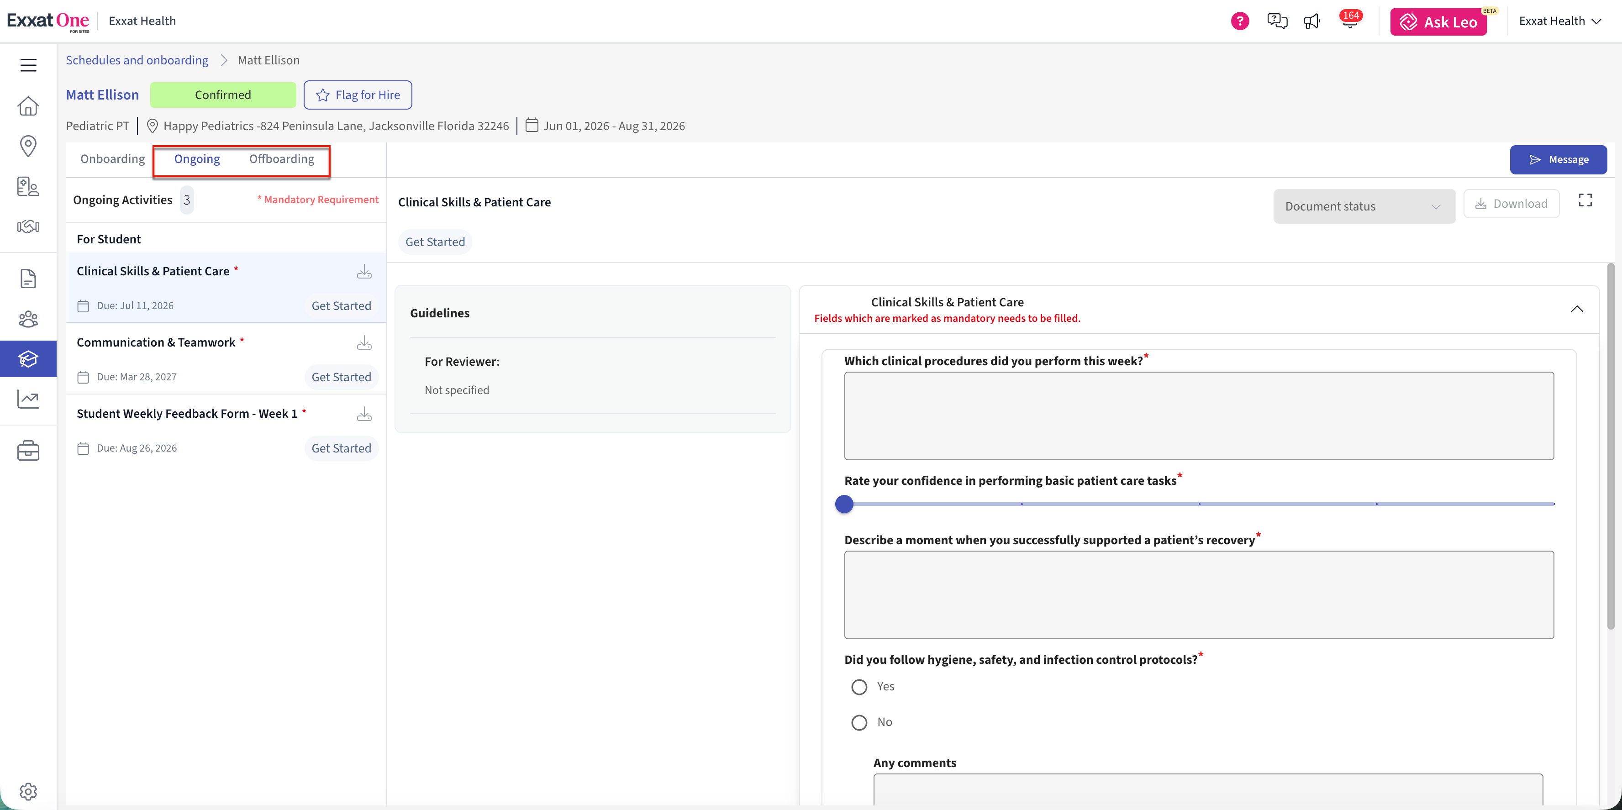The width and height of the screenshot is (1622, 810).
Task: Switch to the Offboarding tab
Action: tap(281, 158)
